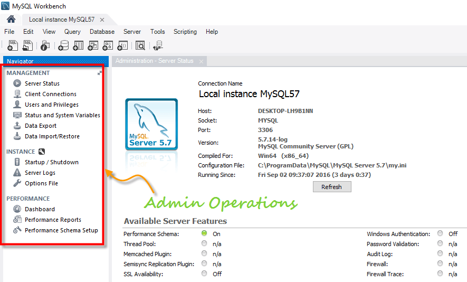Open Options File under Instance
Viewport: 467px width, 282px height.
(41, 183)
